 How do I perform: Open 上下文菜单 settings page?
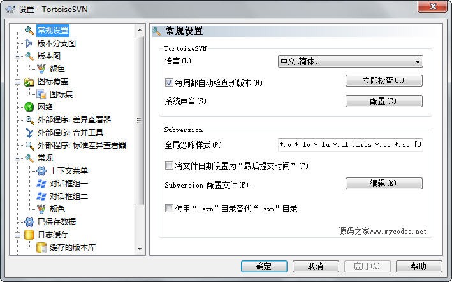pyautogui.click(x=69, y=171)
